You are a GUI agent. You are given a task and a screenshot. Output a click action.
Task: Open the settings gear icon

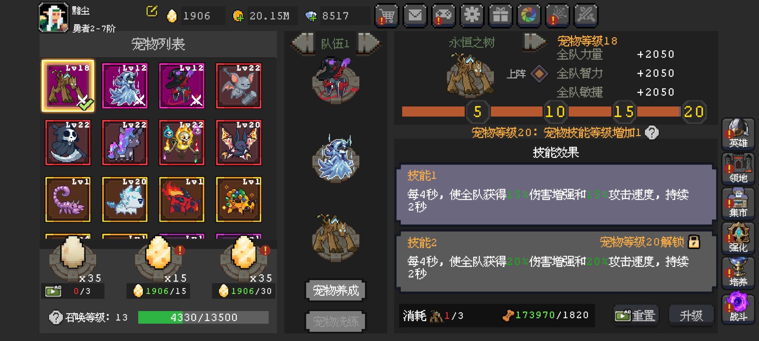(x=472, y=16)
